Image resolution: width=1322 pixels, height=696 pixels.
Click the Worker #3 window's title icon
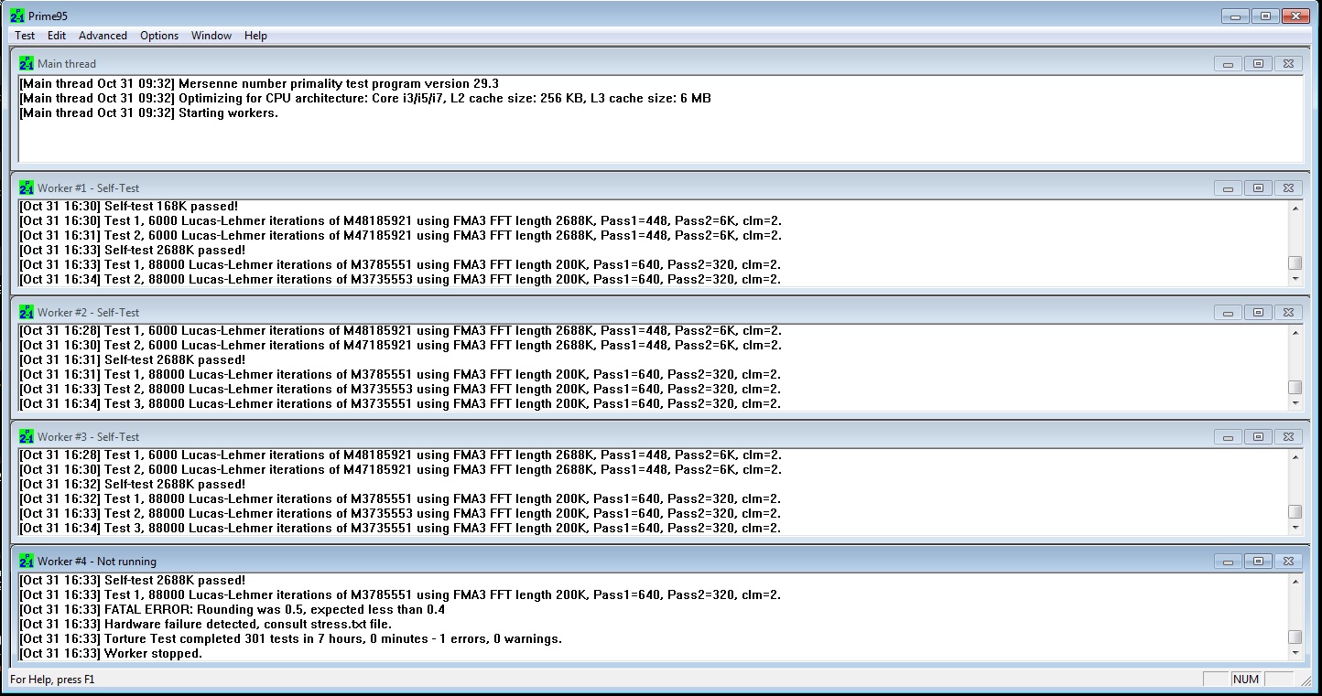pos(27,437)
